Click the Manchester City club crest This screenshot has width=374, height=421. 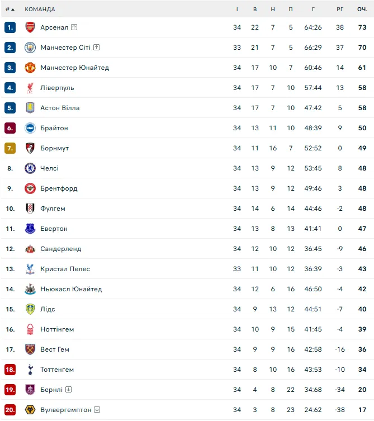click(30, 48)
